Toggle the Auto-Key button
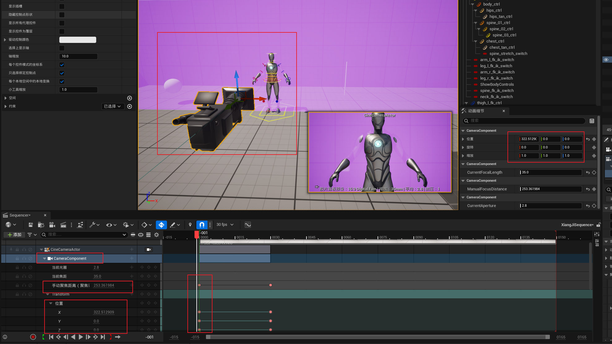 tap(161, 225)
